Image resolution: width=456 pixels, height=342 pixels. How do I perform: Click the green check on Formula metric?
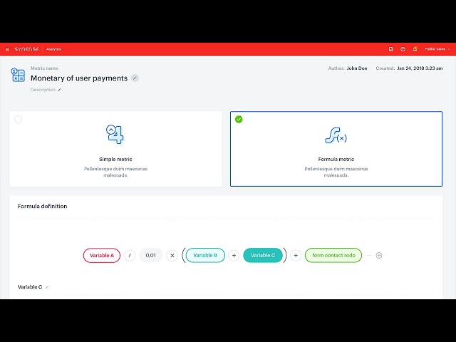(239, 119)
